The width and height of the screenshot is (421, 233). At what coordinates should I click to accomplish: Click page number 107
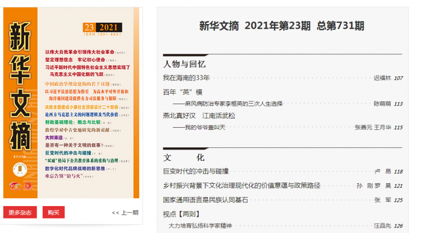[398, 78]
